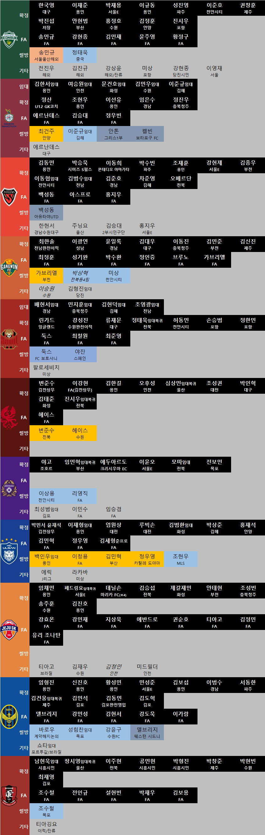The width and height of the screenshot is (265, 835).
Task: Click the 페드링요 임대복귀 서울E cell
Action: (80, 591)
